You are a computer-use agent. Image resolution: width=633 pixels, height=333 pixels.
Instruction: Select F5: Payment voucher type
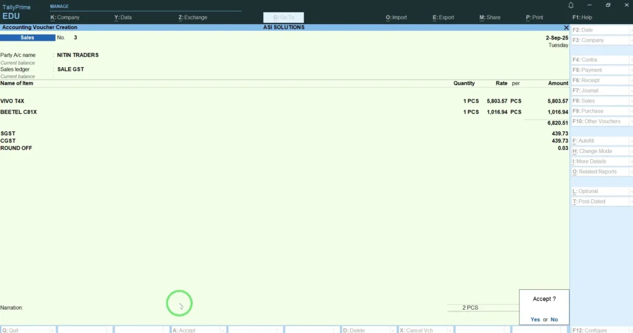click(x=600, y=70)
